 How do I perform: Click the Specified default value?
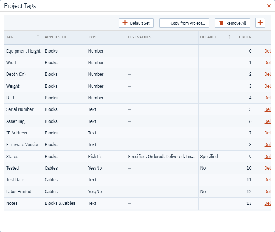tap(209, 157)
